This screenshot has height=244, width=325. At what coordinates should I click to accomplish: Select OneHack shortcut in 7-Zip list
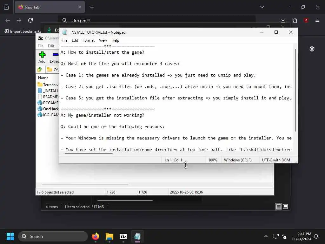coord(48,109)
